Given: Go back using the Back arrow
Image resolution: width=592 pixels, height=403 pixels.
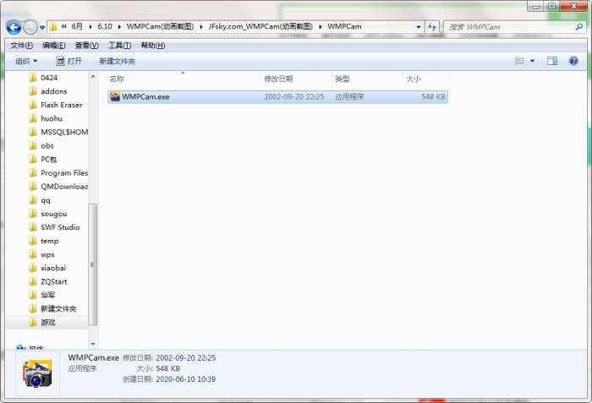Looking at the screenshot, I should 14,27.
